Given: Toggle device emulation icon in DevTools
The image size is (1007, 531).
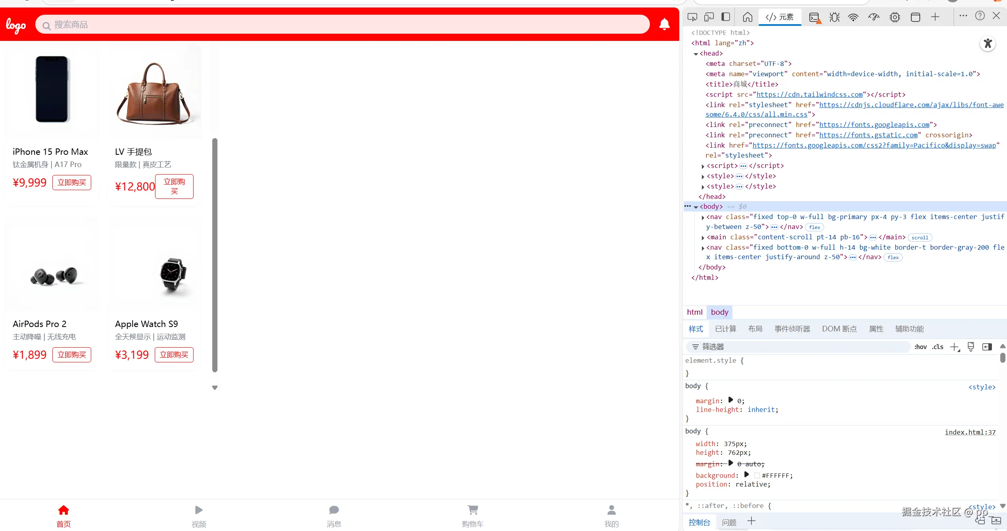Looking at the screenshot, I should [x=709, y=17].
